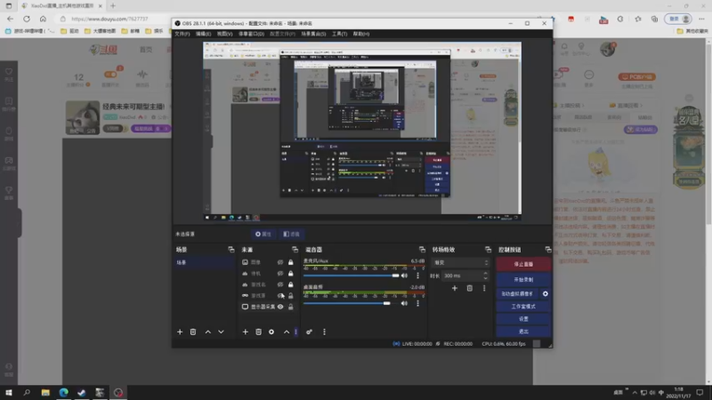Open the Windows Start menu
Screen dimensions: 712x400
point(9,392)
